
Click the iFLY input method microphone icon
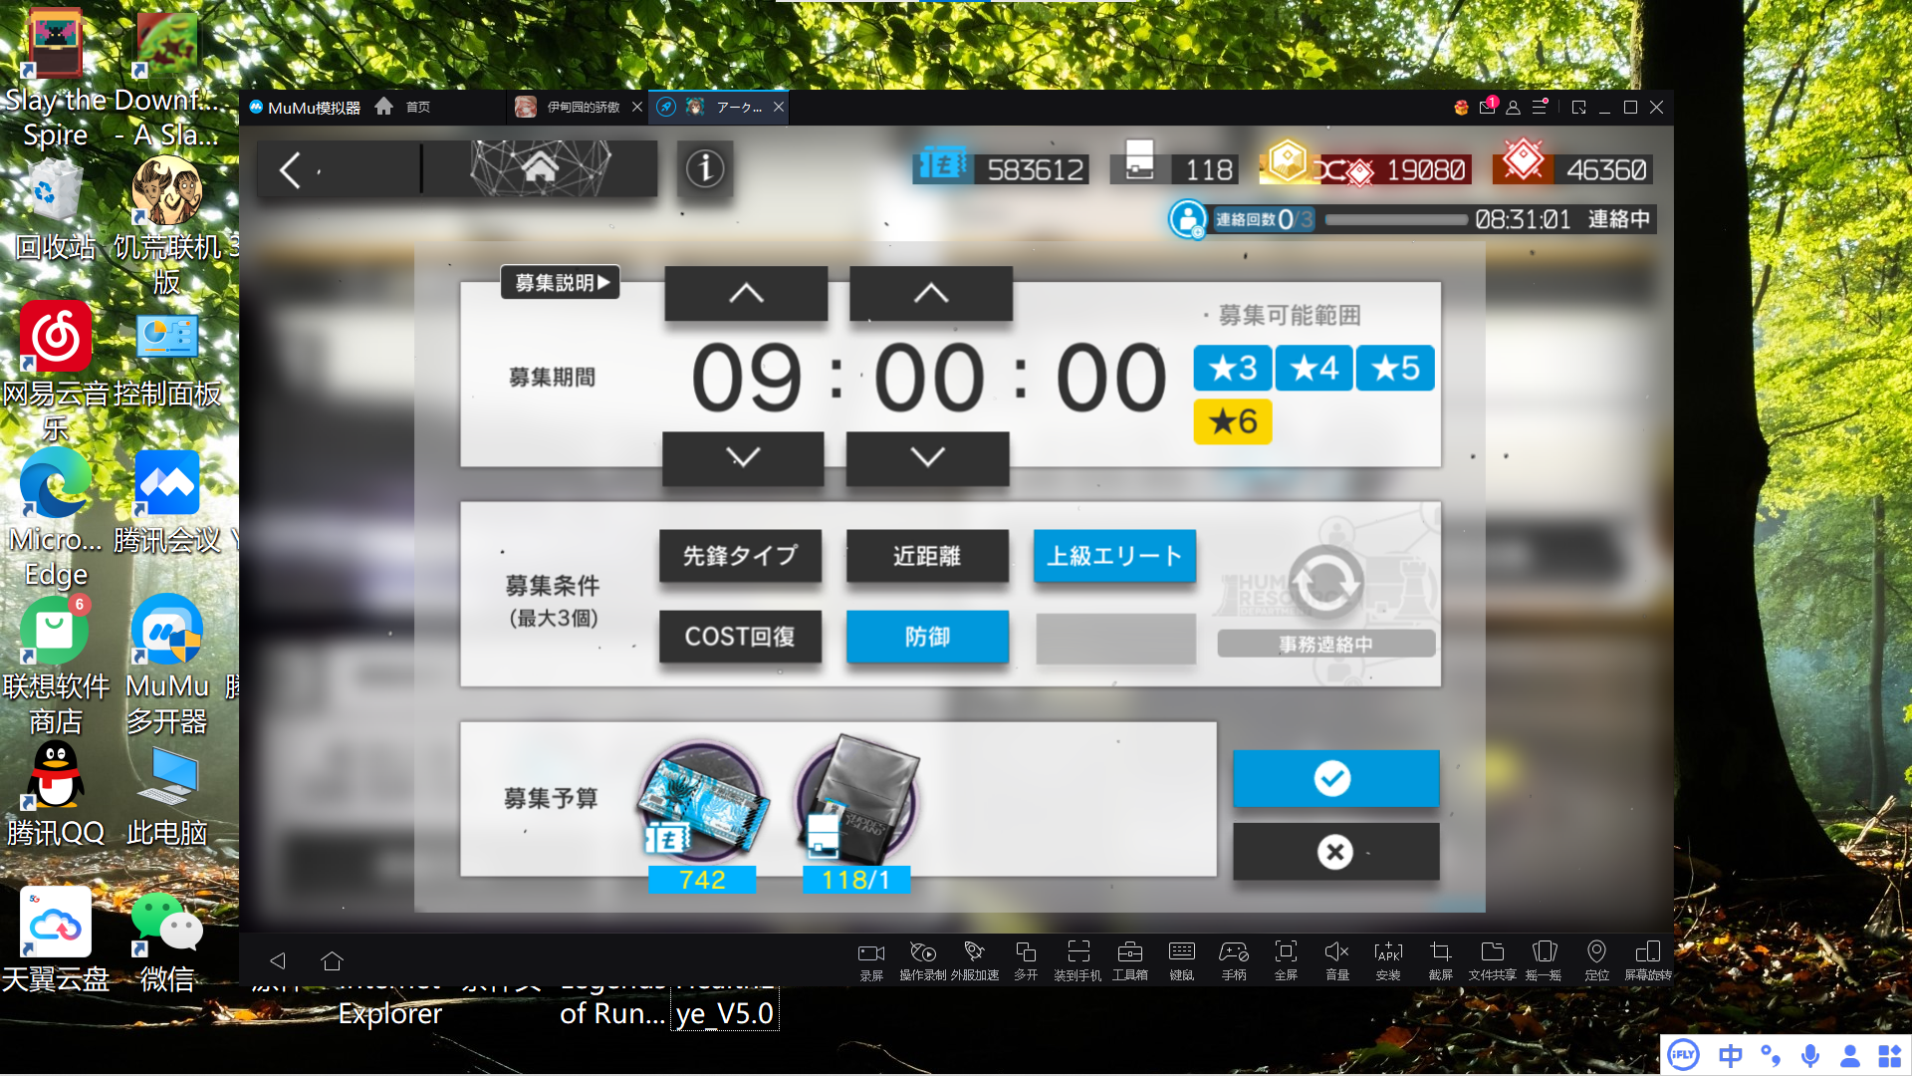[1810, 1055]
